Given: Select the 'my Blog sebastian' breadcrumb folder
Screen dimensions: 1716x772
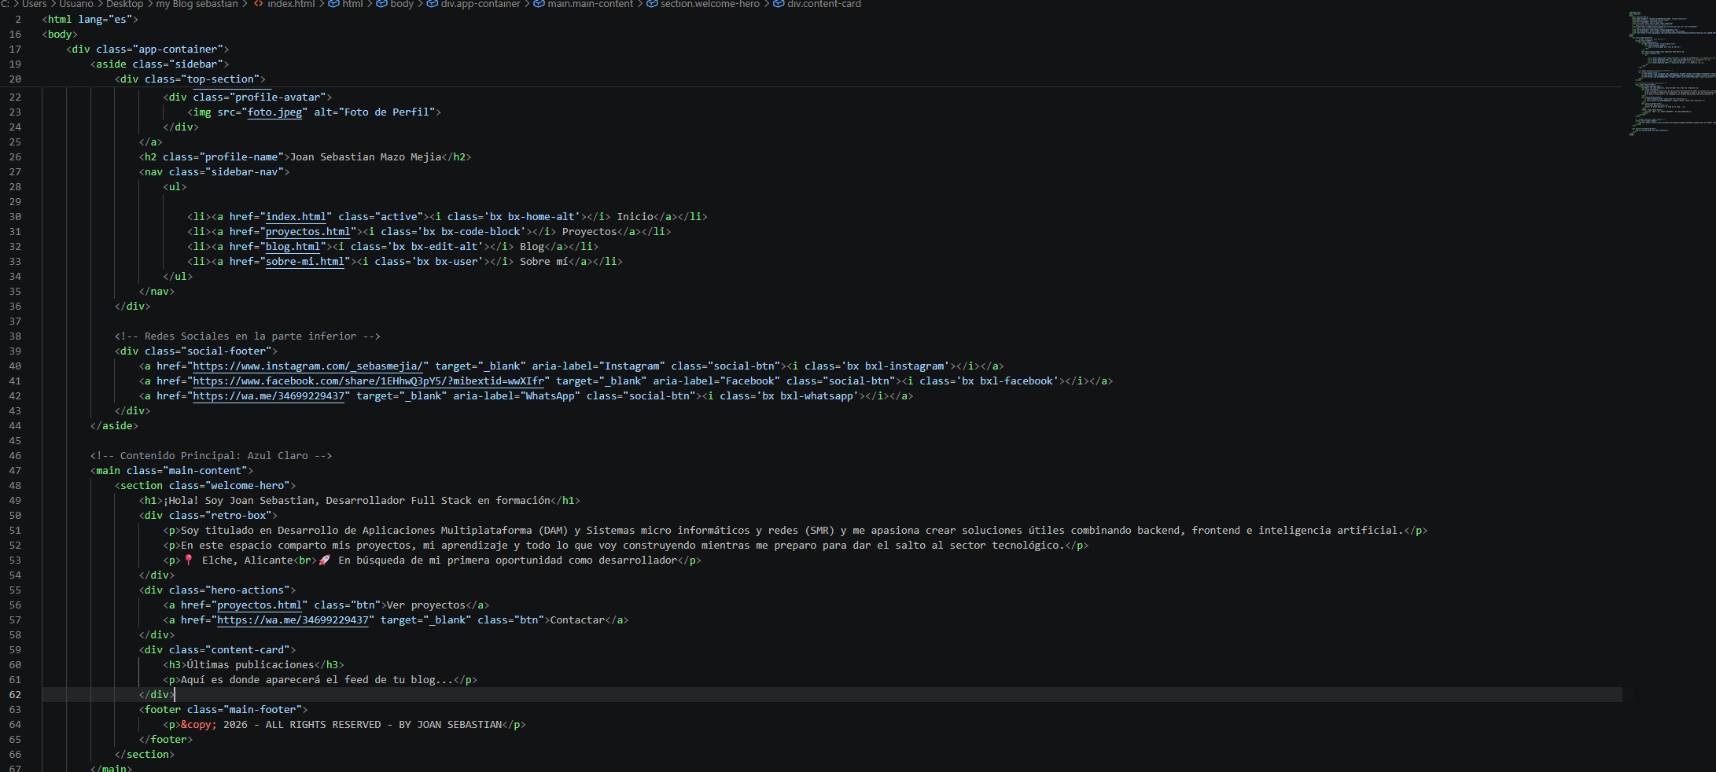Looking at the screenshot, I should point(197,4).
